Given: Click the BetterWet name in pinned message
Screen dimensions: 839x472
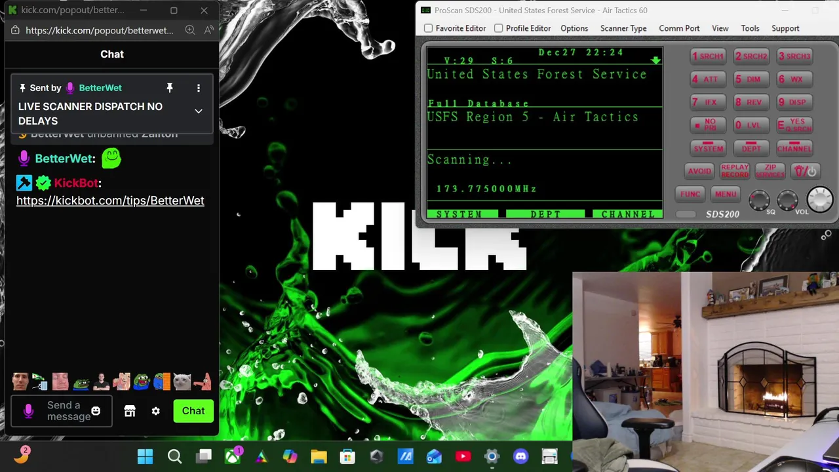Looking at the screenshot, I should pos(100,88).
